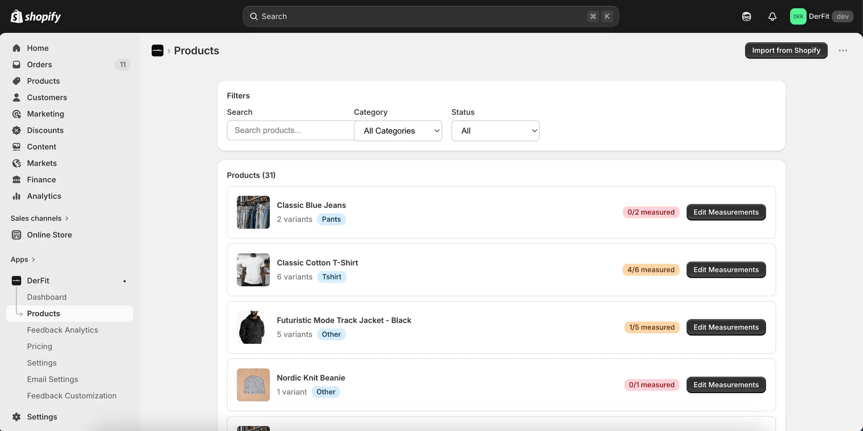Click the Marketing target icon

coord(16,114)
